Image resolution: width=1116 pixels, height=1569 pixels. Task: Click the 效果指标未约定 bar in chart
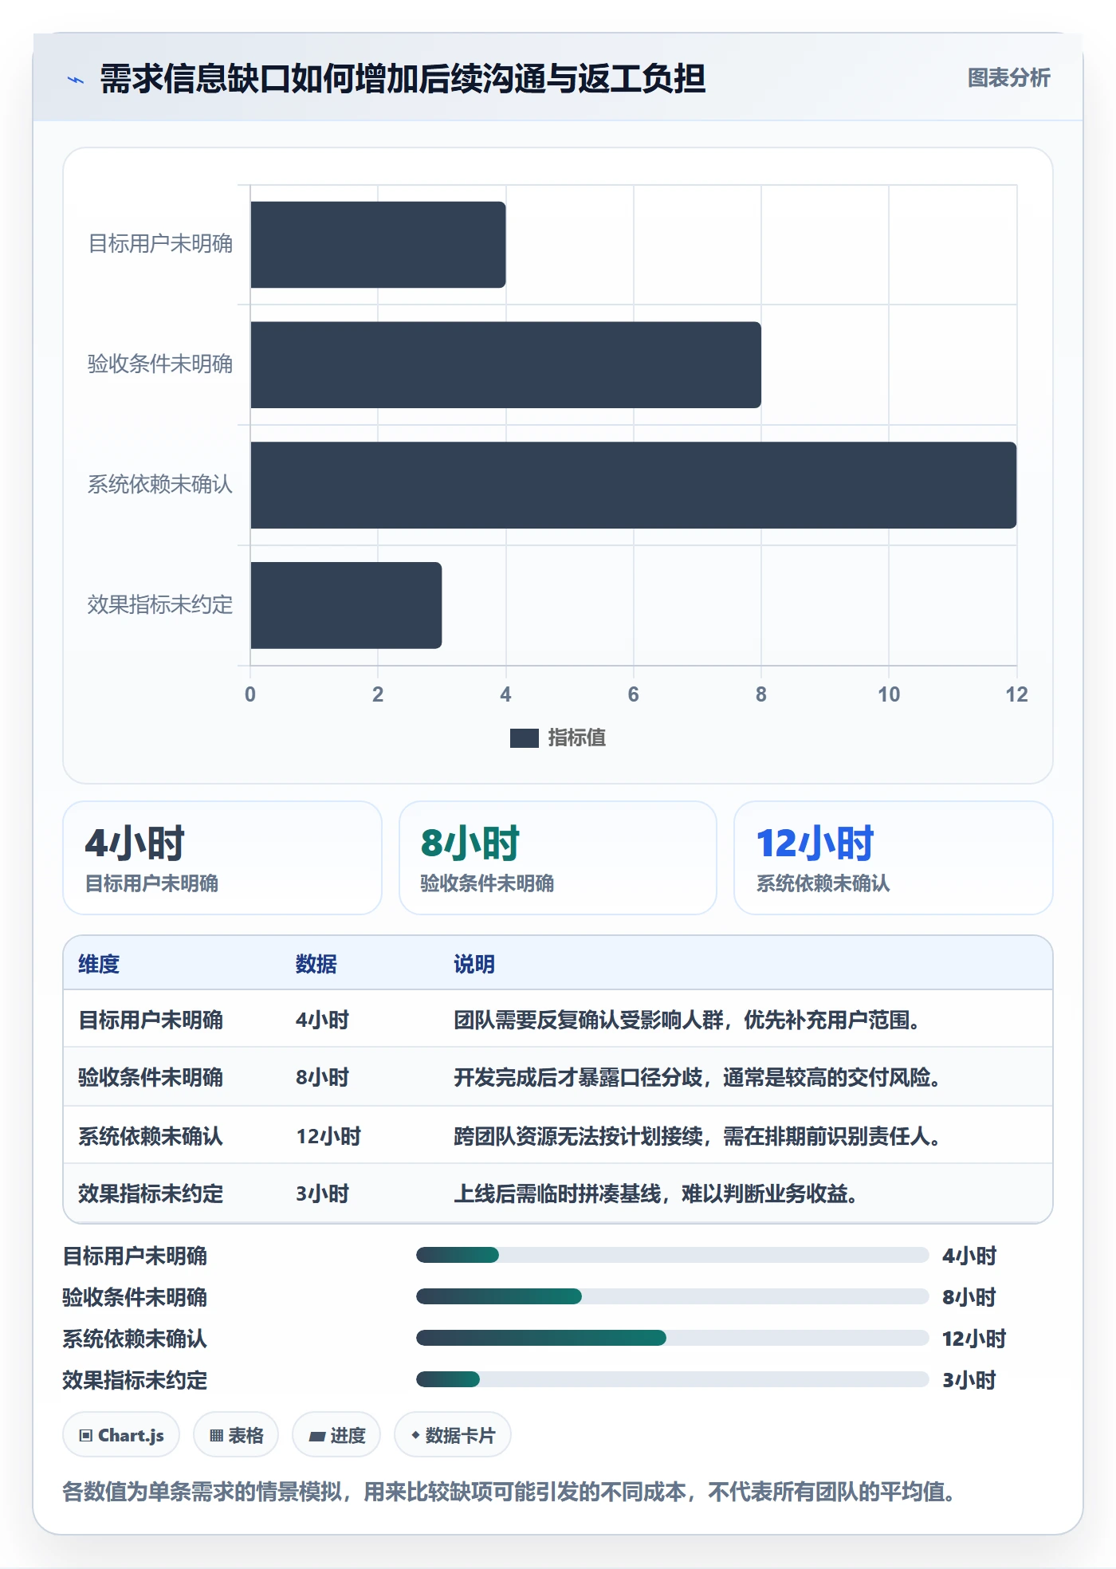coord(346,605)
